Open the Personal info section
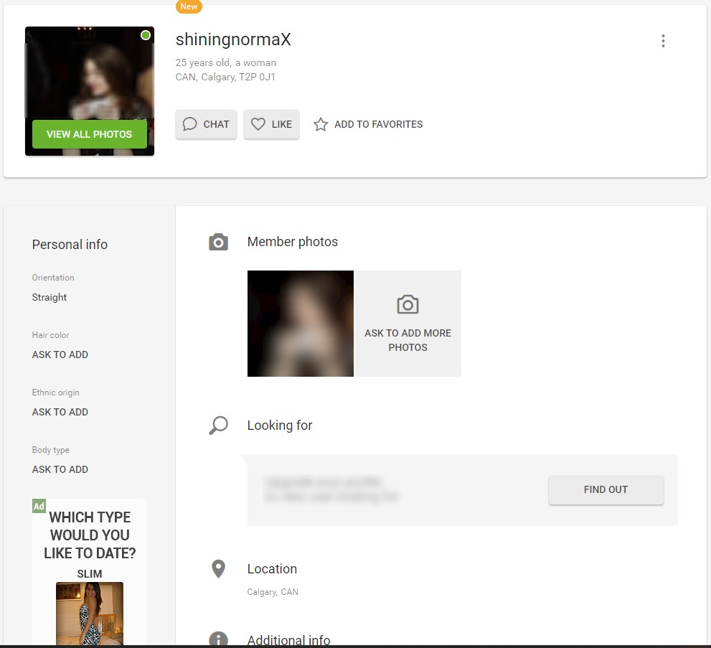Image resolution: width=711 pixels, height=648 pixels. click(69, 245)
